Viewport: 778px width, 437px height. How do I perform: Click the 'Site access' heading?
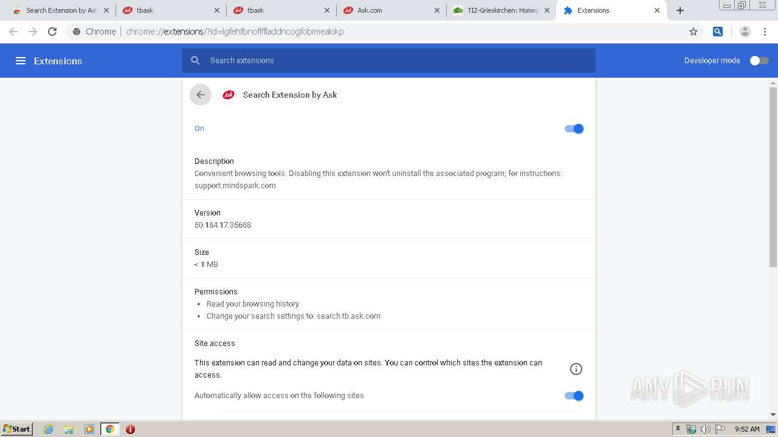point(215,344)
